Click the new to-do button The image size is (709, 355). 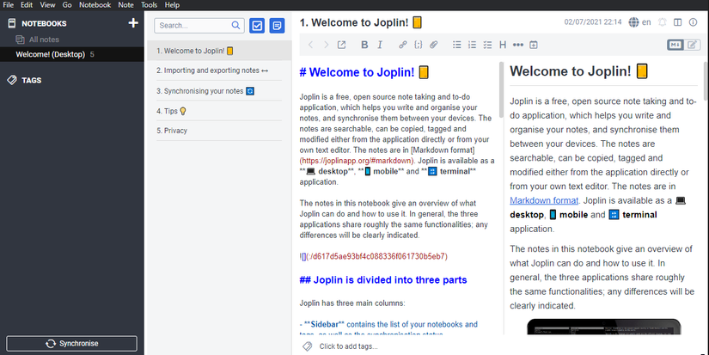pyautogui.click(x=256, y=26)
